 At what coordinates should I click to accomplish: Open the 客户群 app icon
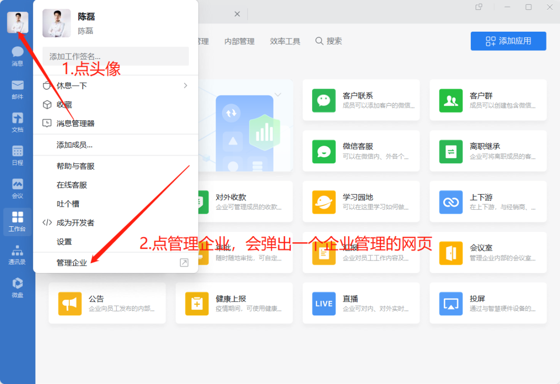tap(451, 101)
